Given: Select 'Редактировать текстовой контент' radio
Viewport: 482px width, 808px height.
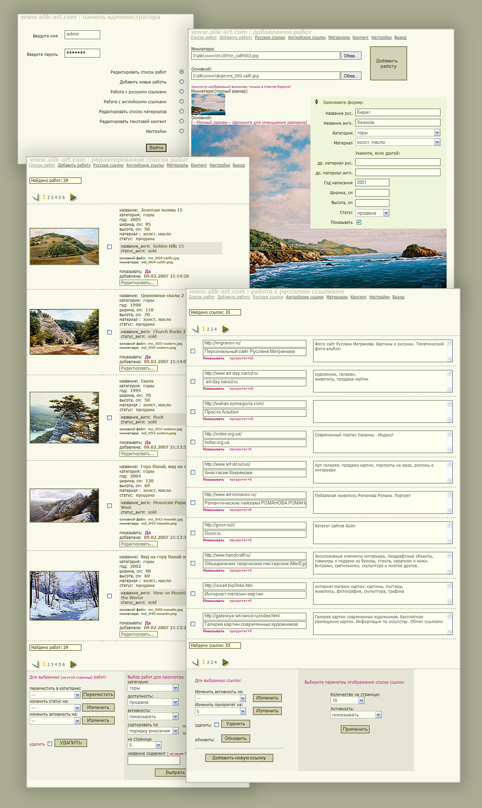Looking at the screenshot, I should [182, 122].
